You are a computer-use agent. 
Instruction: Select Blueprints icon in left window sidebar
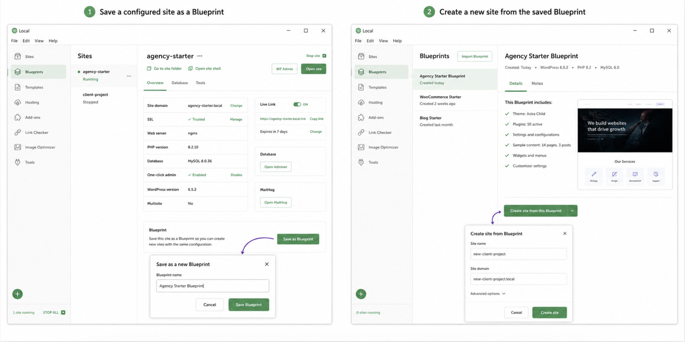(x=17, y=72)
